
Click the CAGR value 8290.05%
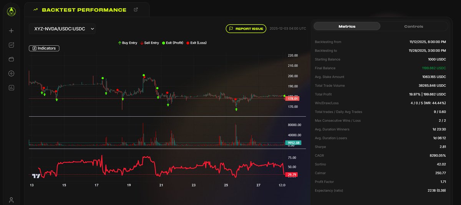click(437, 155)
